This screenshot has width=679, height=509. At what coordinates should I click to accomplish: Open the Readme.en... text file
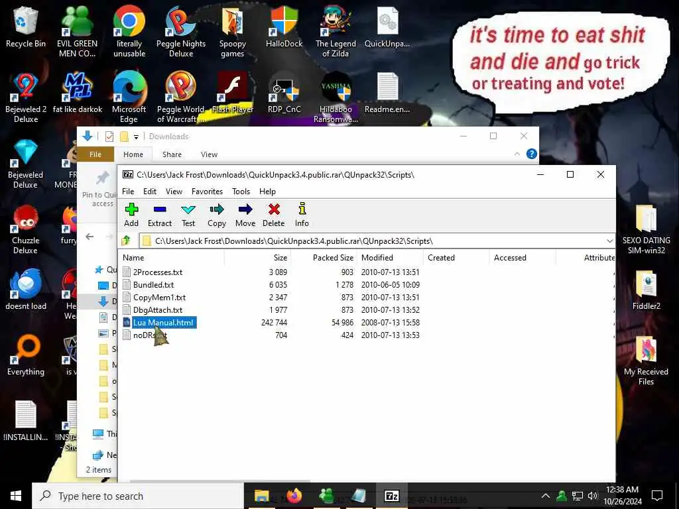click(x=387, y=93)
